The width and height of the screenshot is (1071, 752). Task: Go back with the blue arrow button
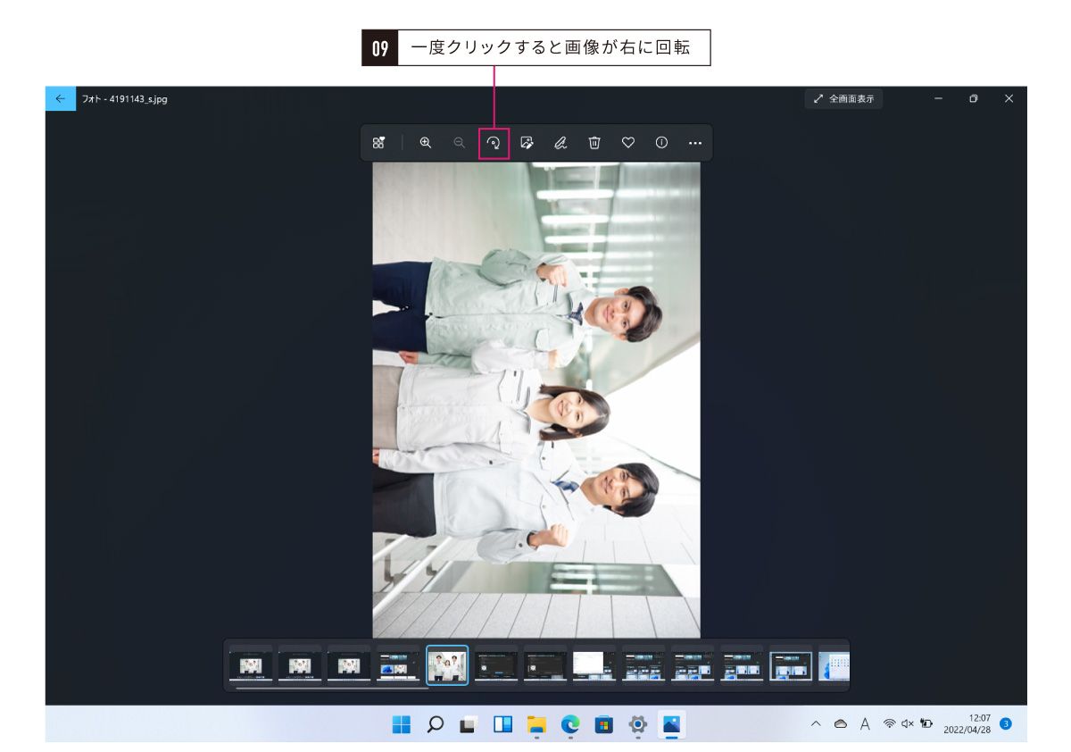click(x=60, y=99)
